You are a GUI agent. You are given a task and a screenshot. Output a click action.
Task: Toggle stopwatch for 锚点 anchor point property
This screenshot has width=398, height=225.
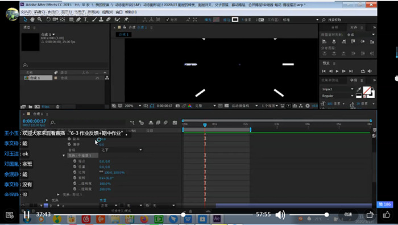point(74,161)
